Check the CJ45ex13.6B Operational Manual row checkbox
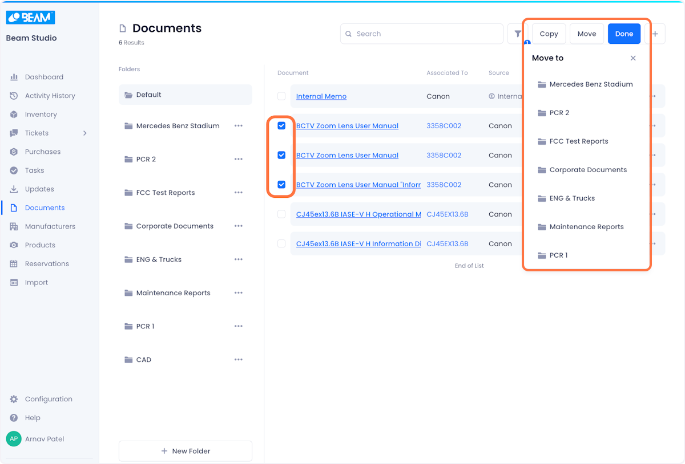The width and height of the screenshot is (685, 464). pyautogui.click(x=281, y=214)
